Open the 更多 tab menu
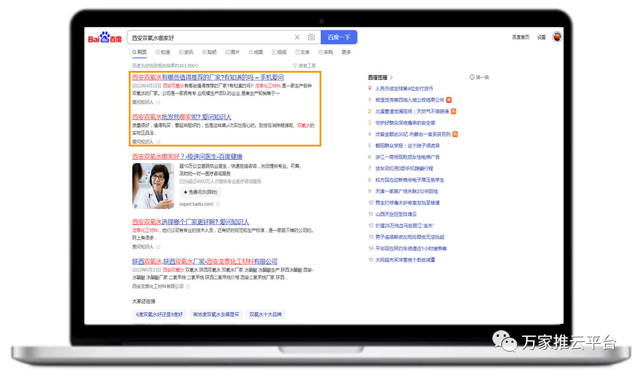The height and width of the screenshot is (371, 638). 346,53
